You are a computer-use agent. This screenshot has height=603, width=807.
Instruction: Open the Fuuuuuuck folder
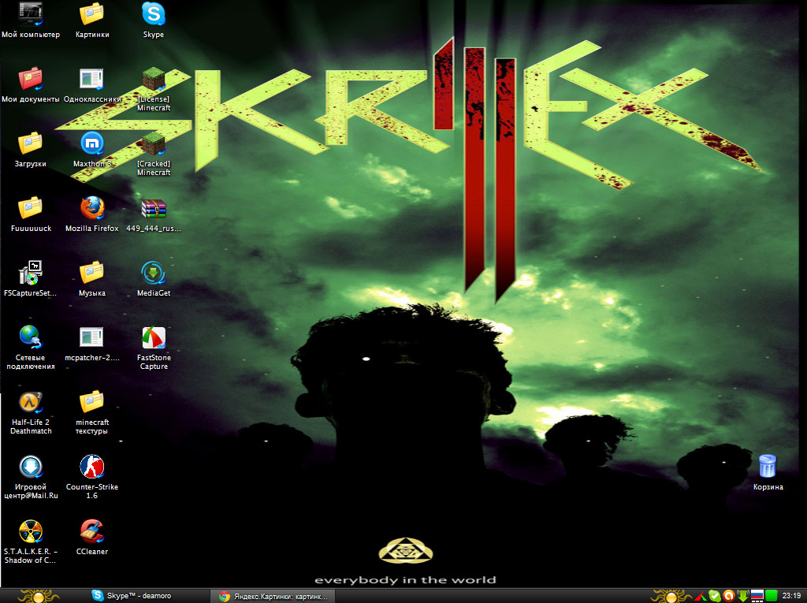[x=31, y=214]
